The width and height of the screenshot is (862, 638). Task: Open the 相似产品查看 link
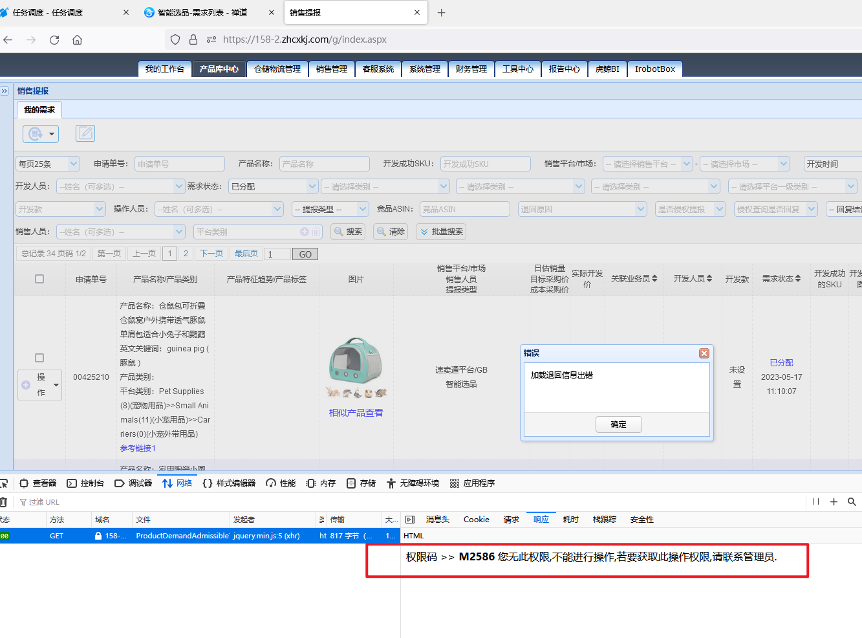click(x=356, y=413)
